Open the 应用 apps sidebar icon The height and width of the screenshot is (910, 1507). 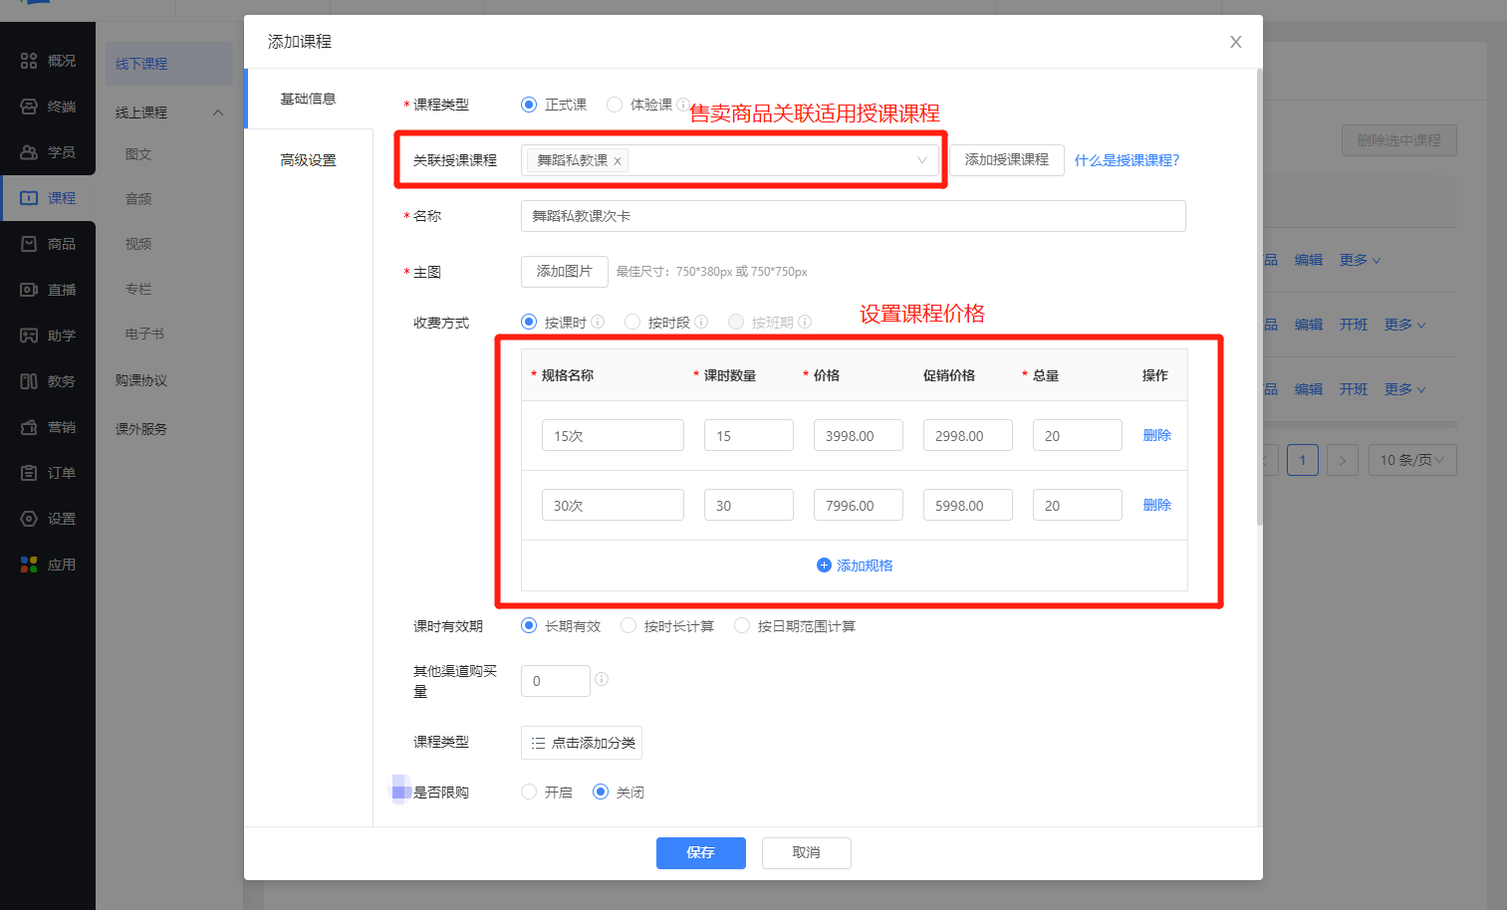coord(29,565)
